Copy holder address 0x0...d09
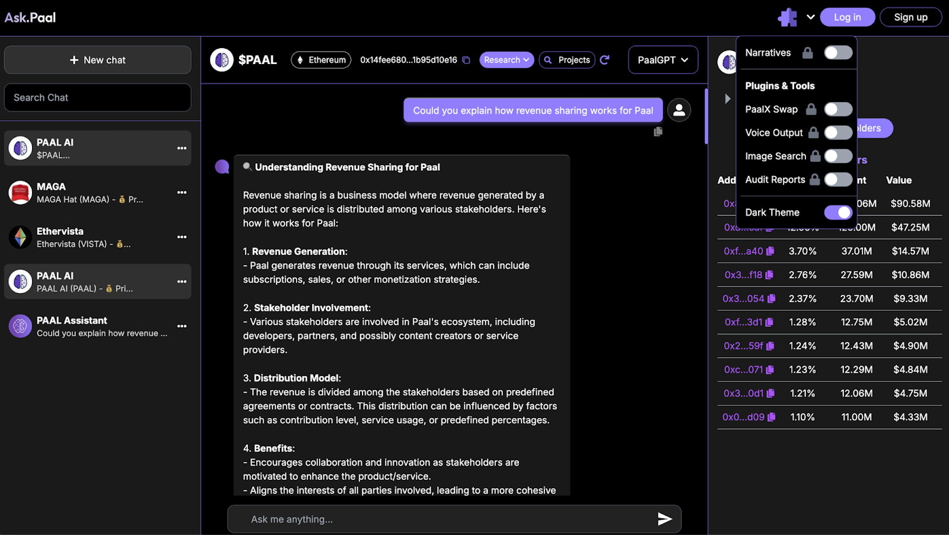The width and height of the screenshot is (949, 535). coord(772,417)
